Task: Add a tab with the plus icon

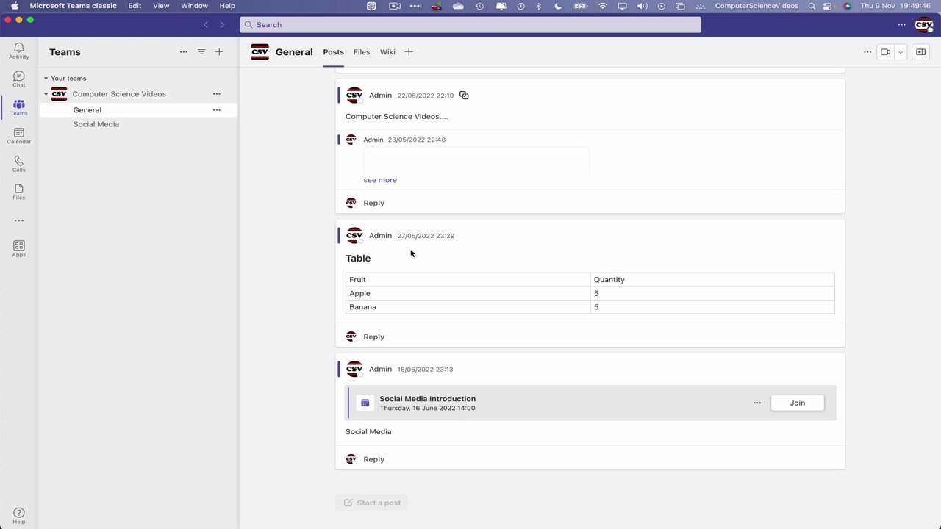Action: pyautogui.click(x=409, y=52)
